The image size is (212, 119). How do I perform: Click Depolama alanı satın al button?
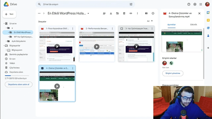tap(19, 85)
